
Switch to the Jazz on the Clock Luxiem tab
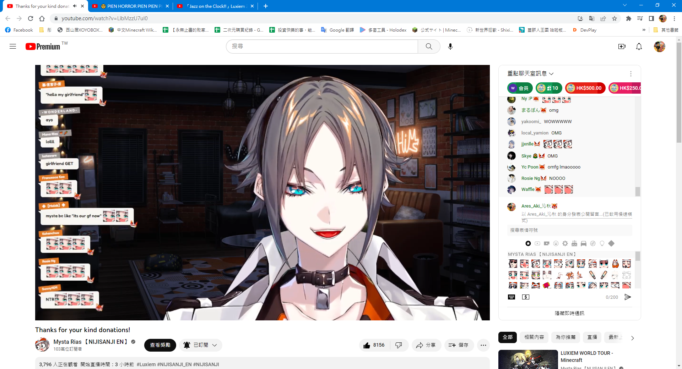[215, 6]
